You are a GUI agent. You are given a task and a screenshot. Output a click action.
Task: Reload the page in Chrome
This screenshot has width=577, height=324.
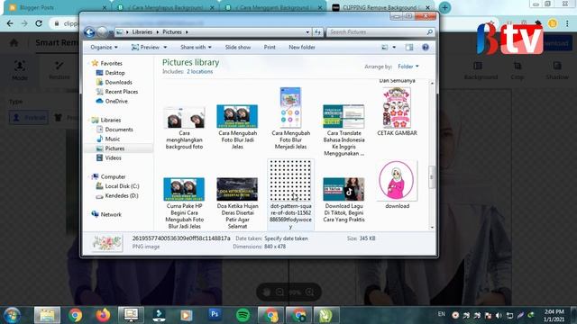(x=39, y=23)
